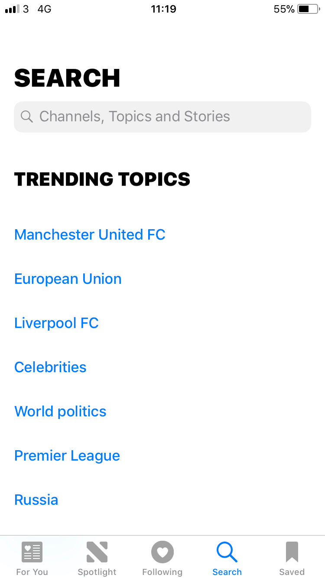
Task: Open the For You tab icon
Action: click(x=32, y=552)
